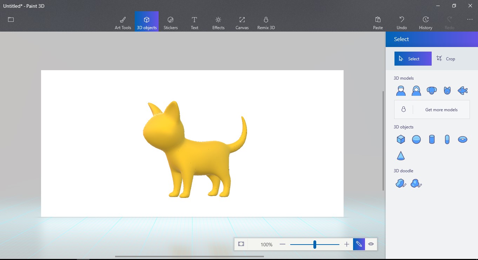The width and height of the screenshot is (478, 260).
Task: Insert the cone 3D object
Action: pyautogui.click(x=401, y=155)
